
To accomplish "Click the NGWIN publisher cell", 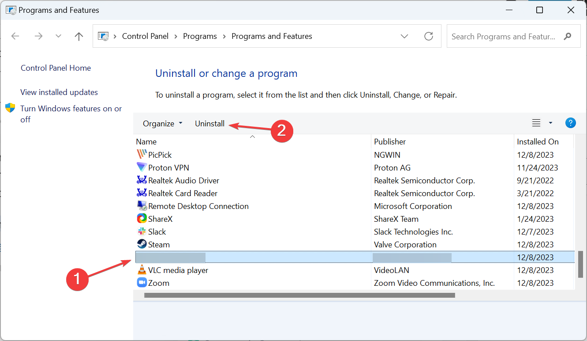I will (x=388, y=155).
